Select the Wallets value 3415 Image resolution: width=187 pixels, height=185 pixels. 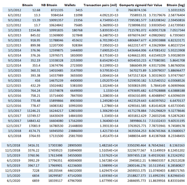[x=79, y=10]
